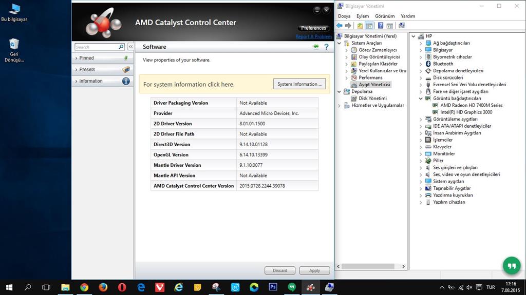Click the Catalyst Search input field

point(97,47)
